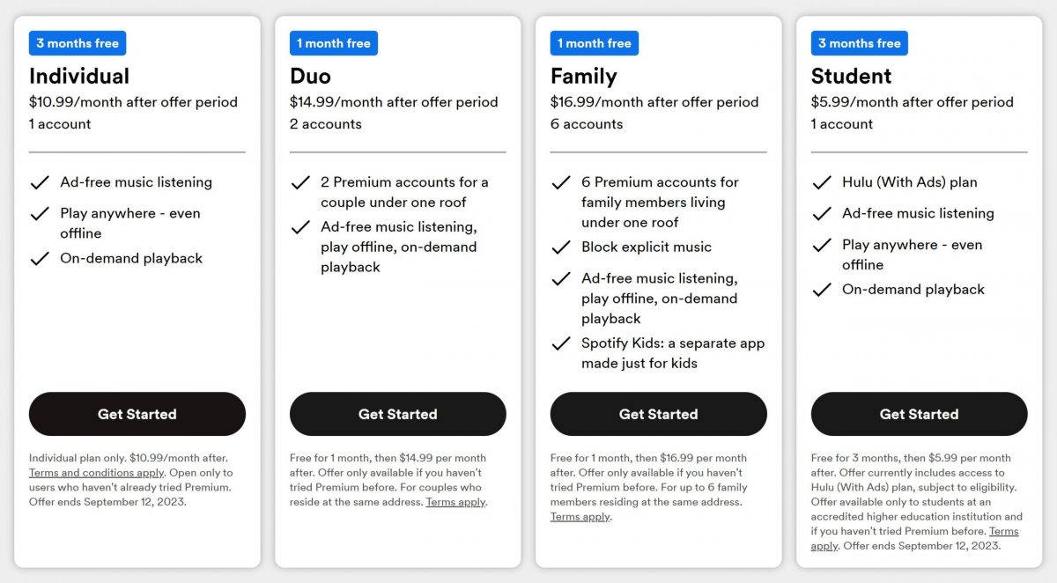
Task: Click Get Started for the Duo plan
Action: point(397,414)
